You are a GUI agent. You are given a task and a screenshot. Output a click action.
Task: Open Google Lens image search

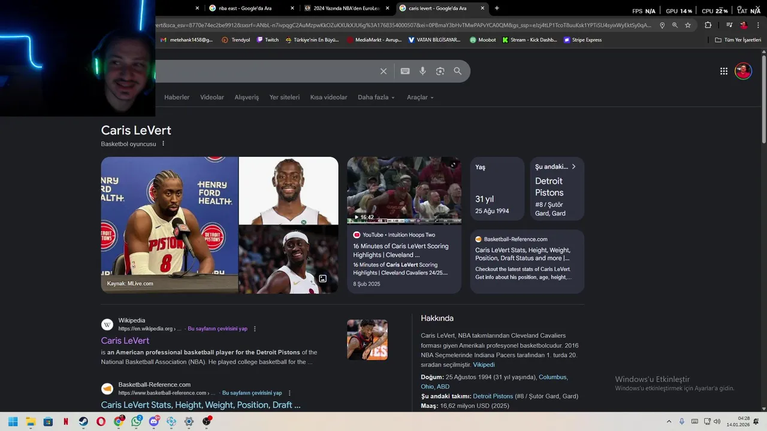pos(440,71)
